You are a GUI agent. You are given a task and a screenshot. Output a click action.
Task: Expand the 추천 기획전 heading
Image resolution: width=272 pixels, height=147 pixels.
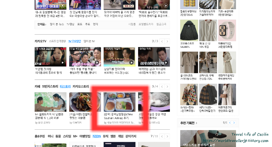click(189, 123)
